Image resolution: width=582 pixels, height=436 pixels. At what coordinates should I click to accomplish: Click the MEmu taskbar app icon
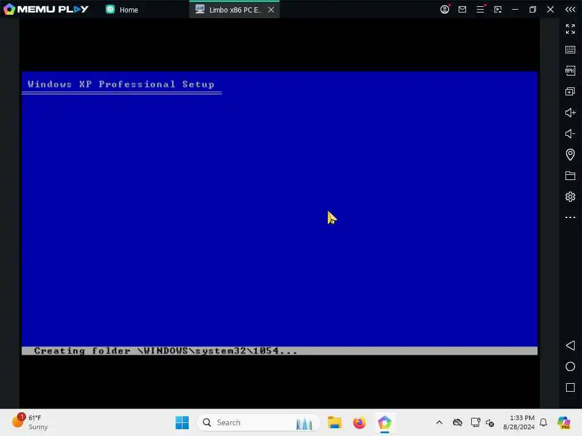(x=385, y=422)
